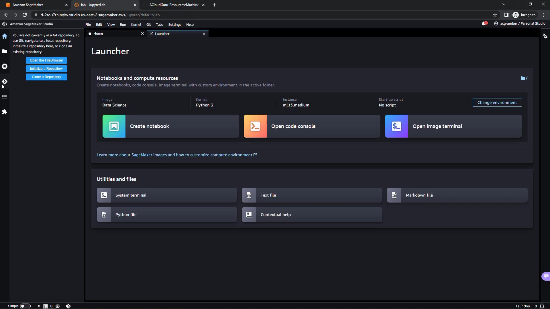Launch Create notebook card
This screenshot has width=550, height=309.
(171, 126)
